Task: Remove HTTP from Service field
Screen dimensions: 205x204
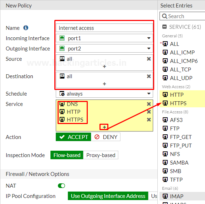Action: [x=149, y=112]
